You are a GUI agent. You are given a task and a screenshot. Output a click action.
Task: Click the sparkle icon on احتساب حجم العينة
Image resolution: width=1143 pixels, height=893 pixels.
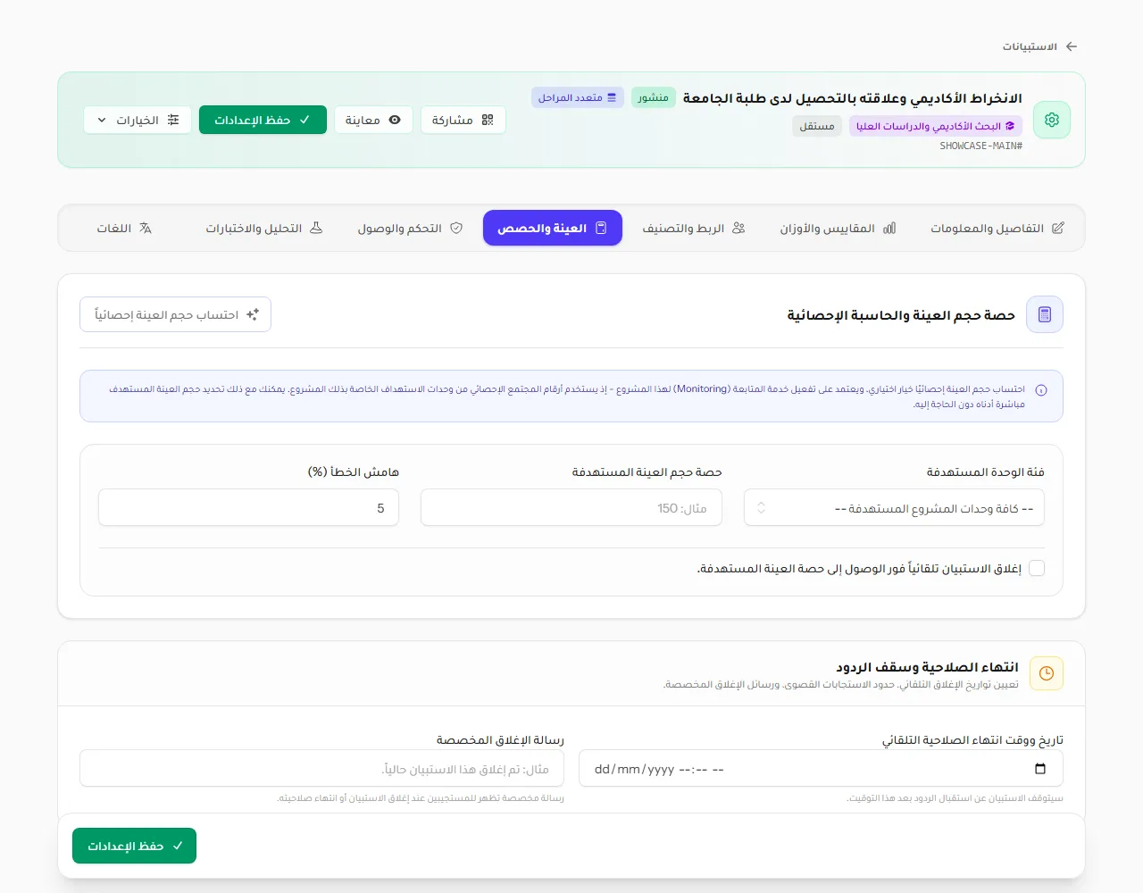[x=253, y=314]
